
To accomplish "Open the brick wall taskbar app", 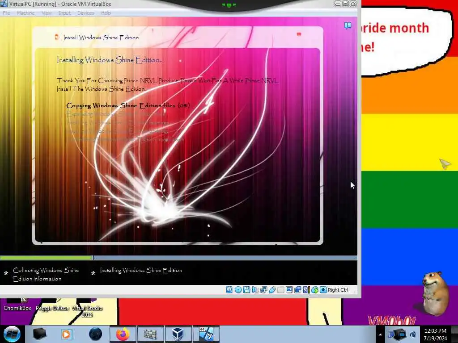I will coord(150,334).
